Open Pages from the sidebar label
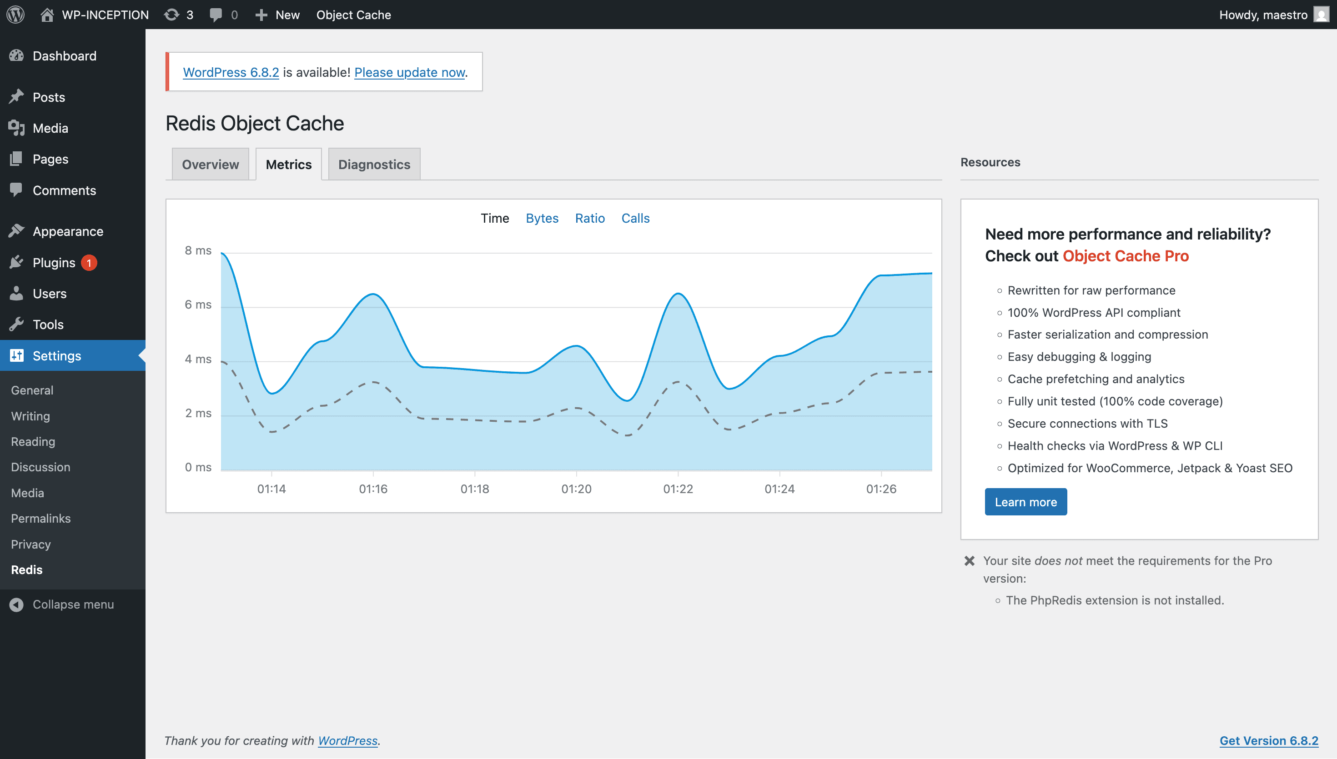 50,159
